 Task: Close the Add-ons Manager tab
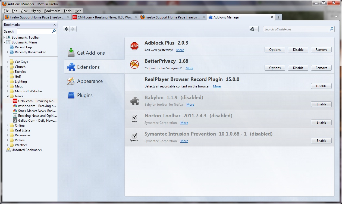(x=272, y=17)
